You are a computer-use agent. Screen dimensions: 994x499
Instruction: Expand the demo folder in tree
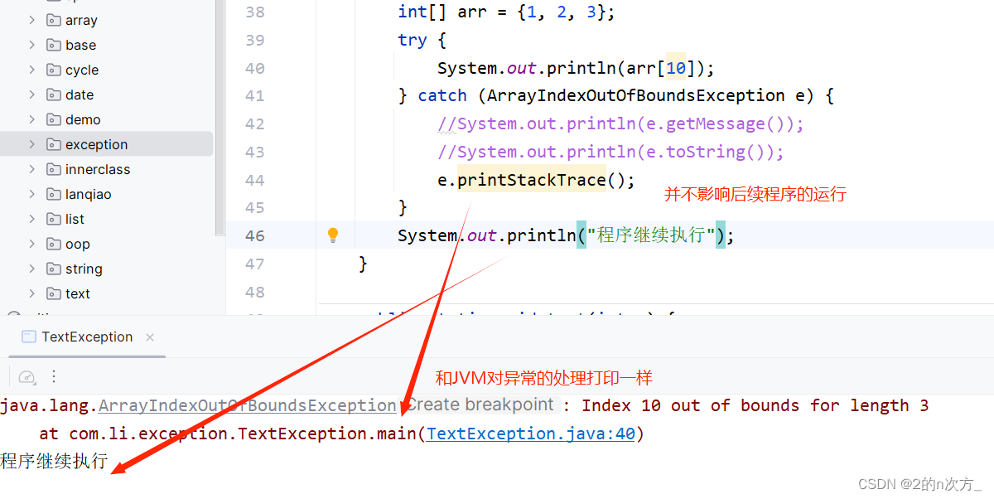[x=31, y=119]
